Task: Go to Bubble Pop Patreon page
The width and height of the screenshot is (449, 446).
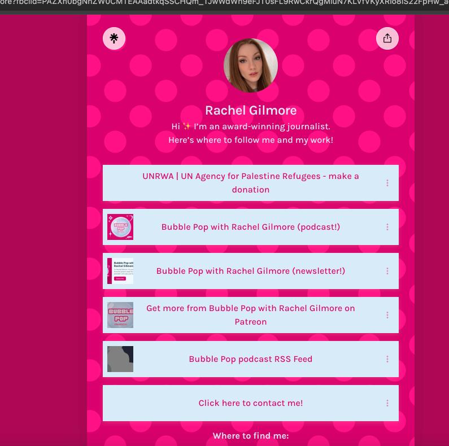Action: click(250, 315)
